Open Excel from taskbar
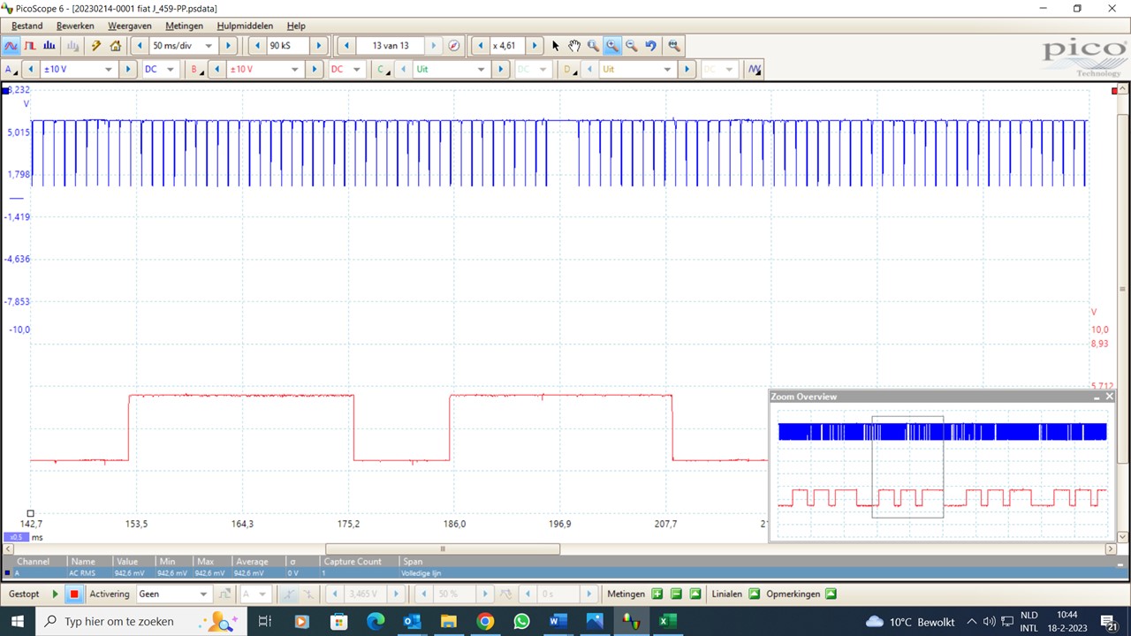 [667, 622]
